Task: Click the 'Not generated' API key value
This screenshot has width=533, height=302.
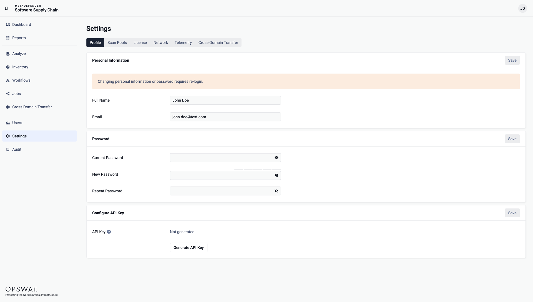Action: tap(182, 232)
